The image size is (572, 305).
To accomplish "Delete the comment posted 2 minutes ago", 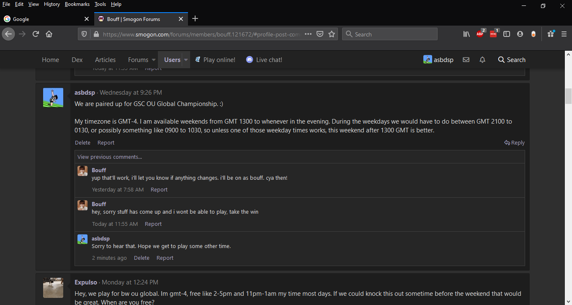I will coord(142,258).
